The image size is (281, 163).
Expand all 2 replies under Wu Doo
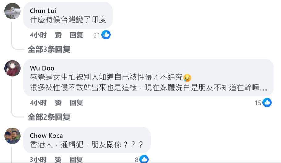(x=49, y=117)
